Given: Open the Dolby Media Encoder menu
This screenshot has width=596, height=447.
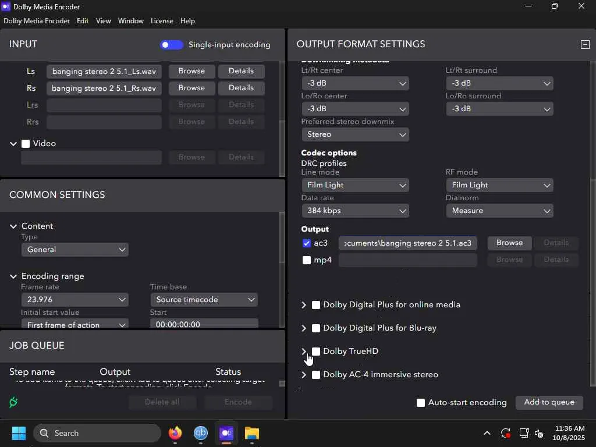Looking at the screenshot, I should point(37,21).
